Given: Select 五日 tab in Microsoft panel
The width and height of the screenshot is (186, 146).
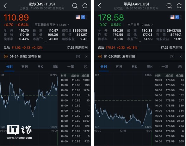Looking at the screenshot, I should (25, 67).
